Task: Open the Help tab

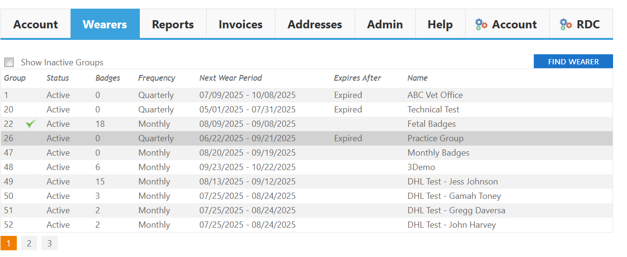Action: pos(440,24)
